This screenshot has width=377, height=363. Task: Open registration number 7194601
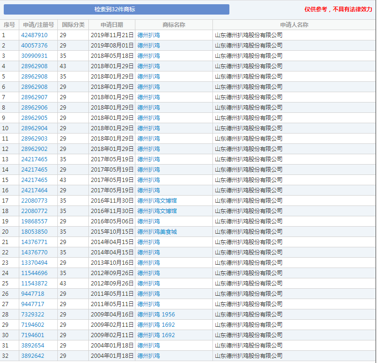[33, 335]
